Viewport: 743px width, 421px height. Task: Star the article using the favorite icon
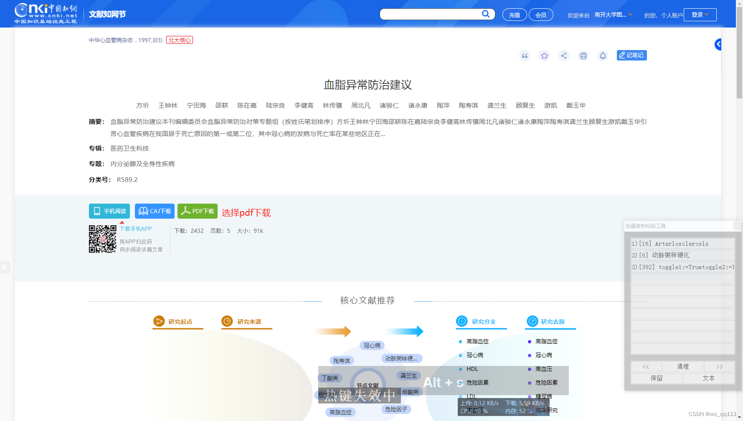544,55
